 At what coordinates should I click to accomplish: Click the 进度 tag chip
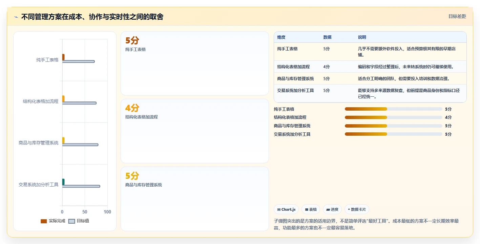[332, 209]
